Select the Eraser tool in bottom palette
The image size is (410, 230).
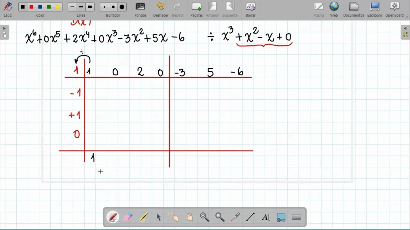(128, 217)
